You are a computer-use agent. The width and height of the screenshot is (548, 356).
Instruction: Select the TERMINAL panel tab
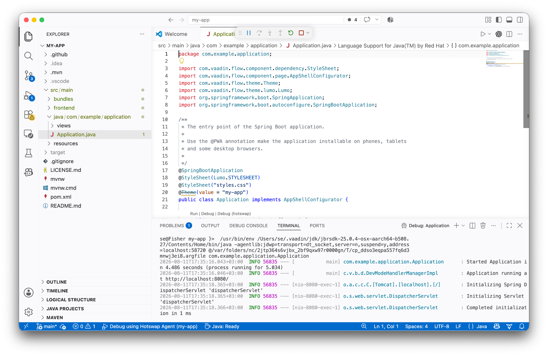(x=288, y=226)
